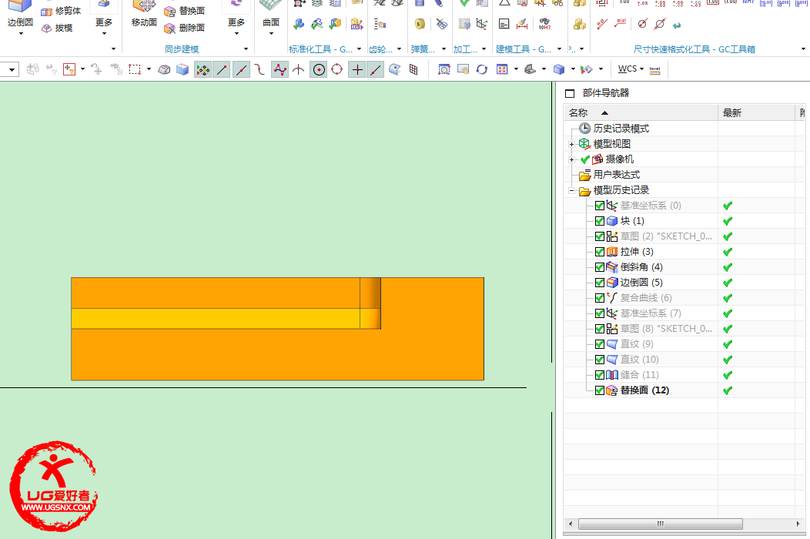Open the 建模工具 group dropdown arrow
Viewport: 810px width, 539px height.
[560, 49]
